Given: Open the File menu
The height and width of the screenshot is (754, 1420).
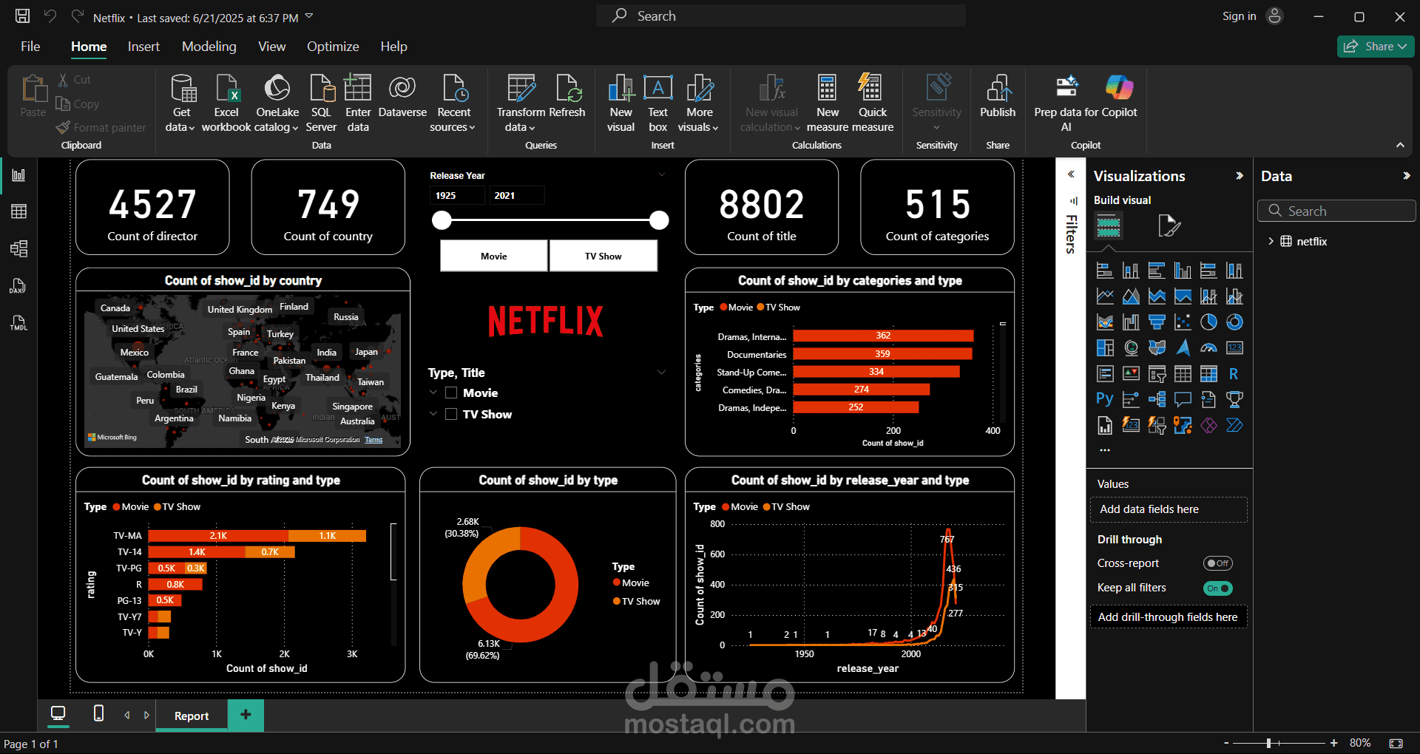Looking at the screenshot, I should 30,47.
